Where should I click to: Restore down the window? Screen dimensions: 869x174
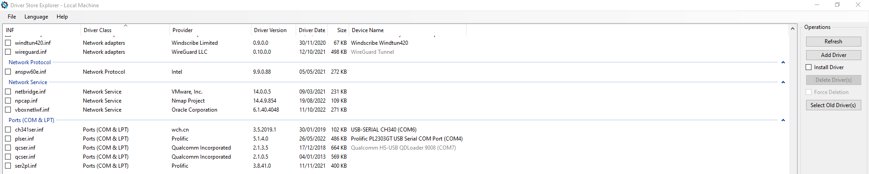coord(837,5)
